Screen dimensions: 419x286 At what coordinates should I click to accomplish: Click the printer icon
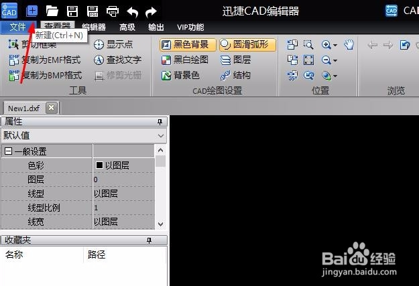[x=113, y=11]
